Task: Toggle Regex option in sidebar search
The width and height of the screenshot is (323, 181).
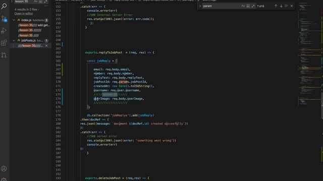Action: (45, 2)
